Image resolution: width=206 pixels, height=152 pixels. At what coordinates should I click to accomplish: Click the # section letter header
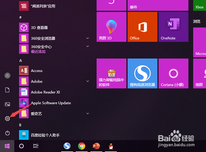20,17
